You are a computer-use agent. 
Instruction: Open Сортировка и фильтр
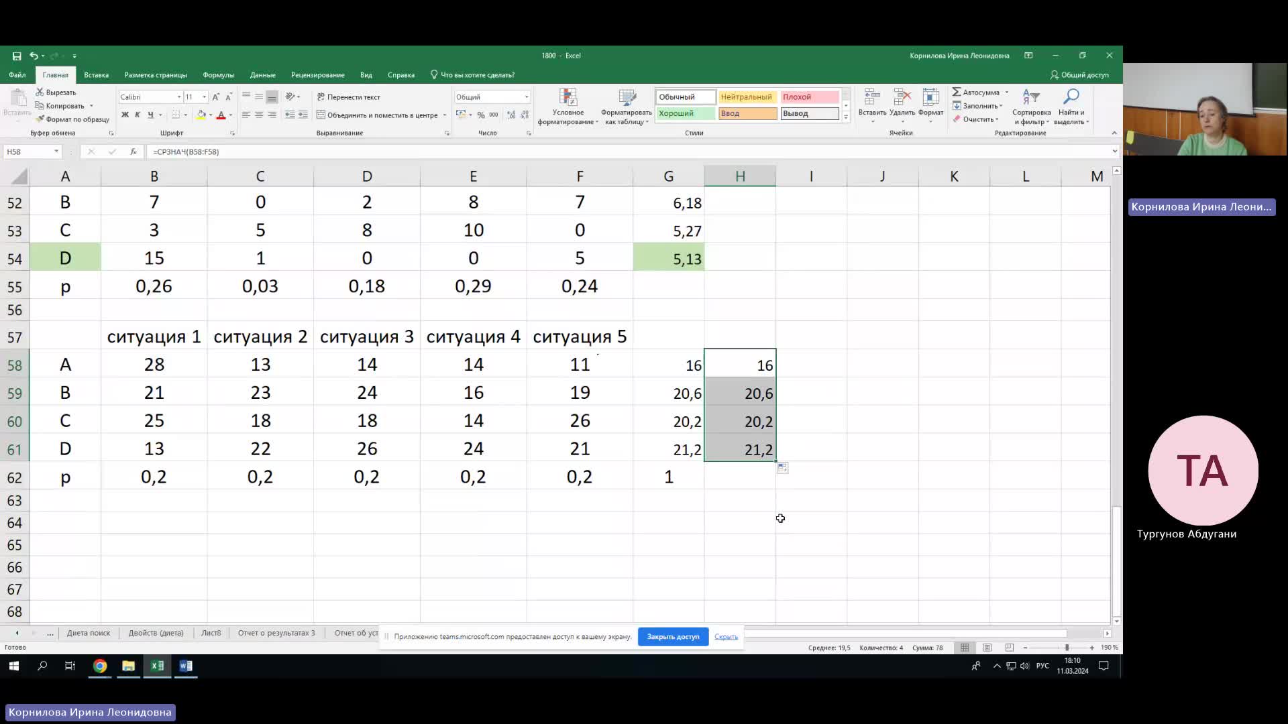click(x=1031, y=107)
